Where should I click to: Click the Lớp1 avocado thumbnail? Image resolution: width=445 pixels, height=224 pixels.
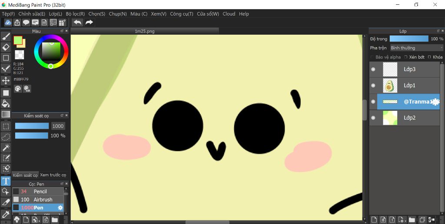point(390,85)
